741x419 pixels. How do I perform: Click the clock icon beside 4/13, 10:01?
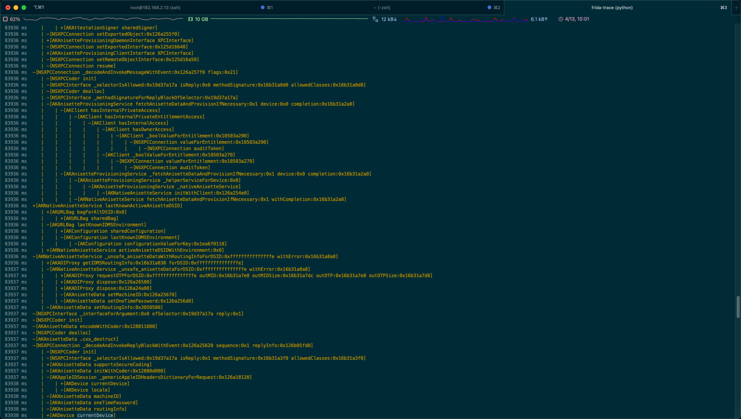(561, 19)
